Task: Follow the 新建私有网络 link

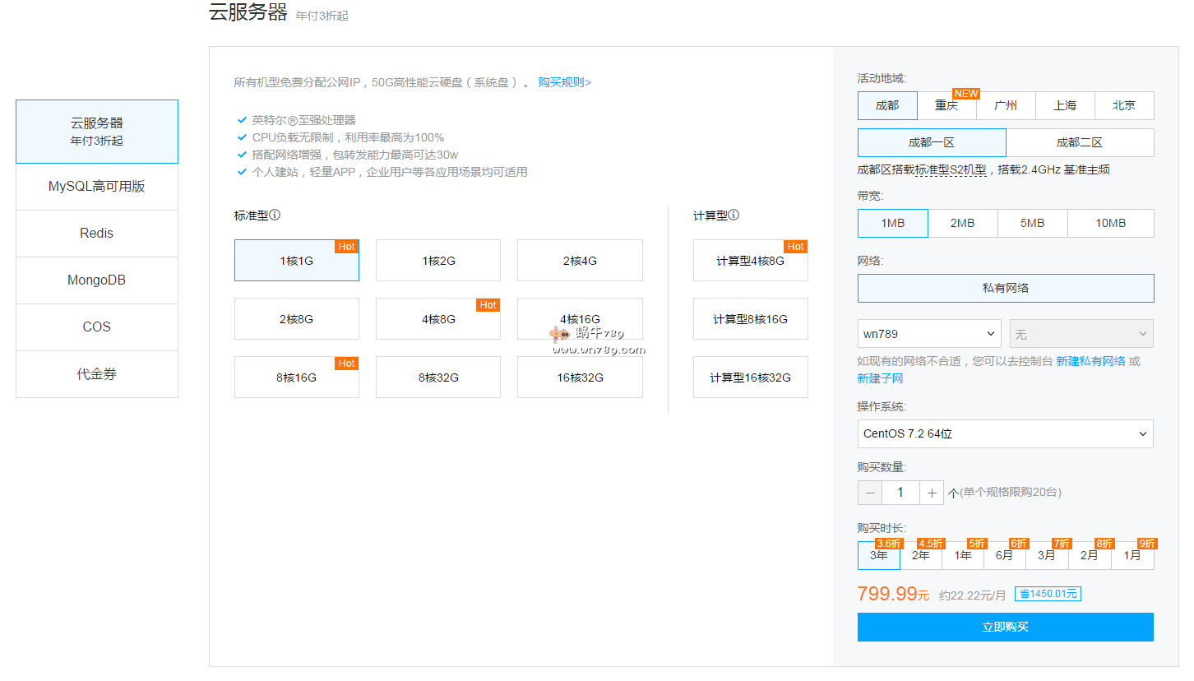Action: 1090,361
